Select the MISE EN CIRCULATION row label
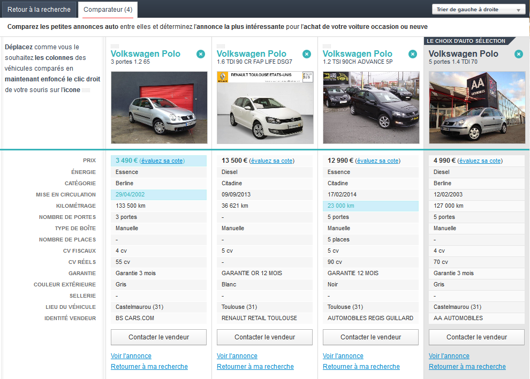Screen dimensions: 530x379 pos(66,195)
